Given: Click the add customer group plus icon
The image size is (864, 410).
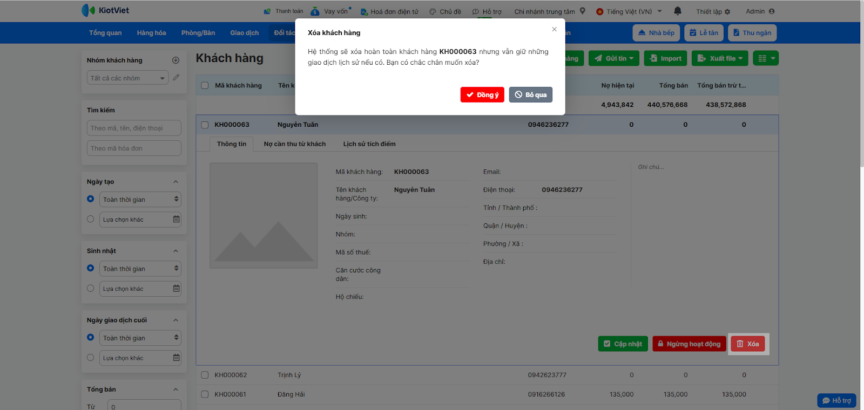Looking at the screenshot, I should tap(175, 60).
